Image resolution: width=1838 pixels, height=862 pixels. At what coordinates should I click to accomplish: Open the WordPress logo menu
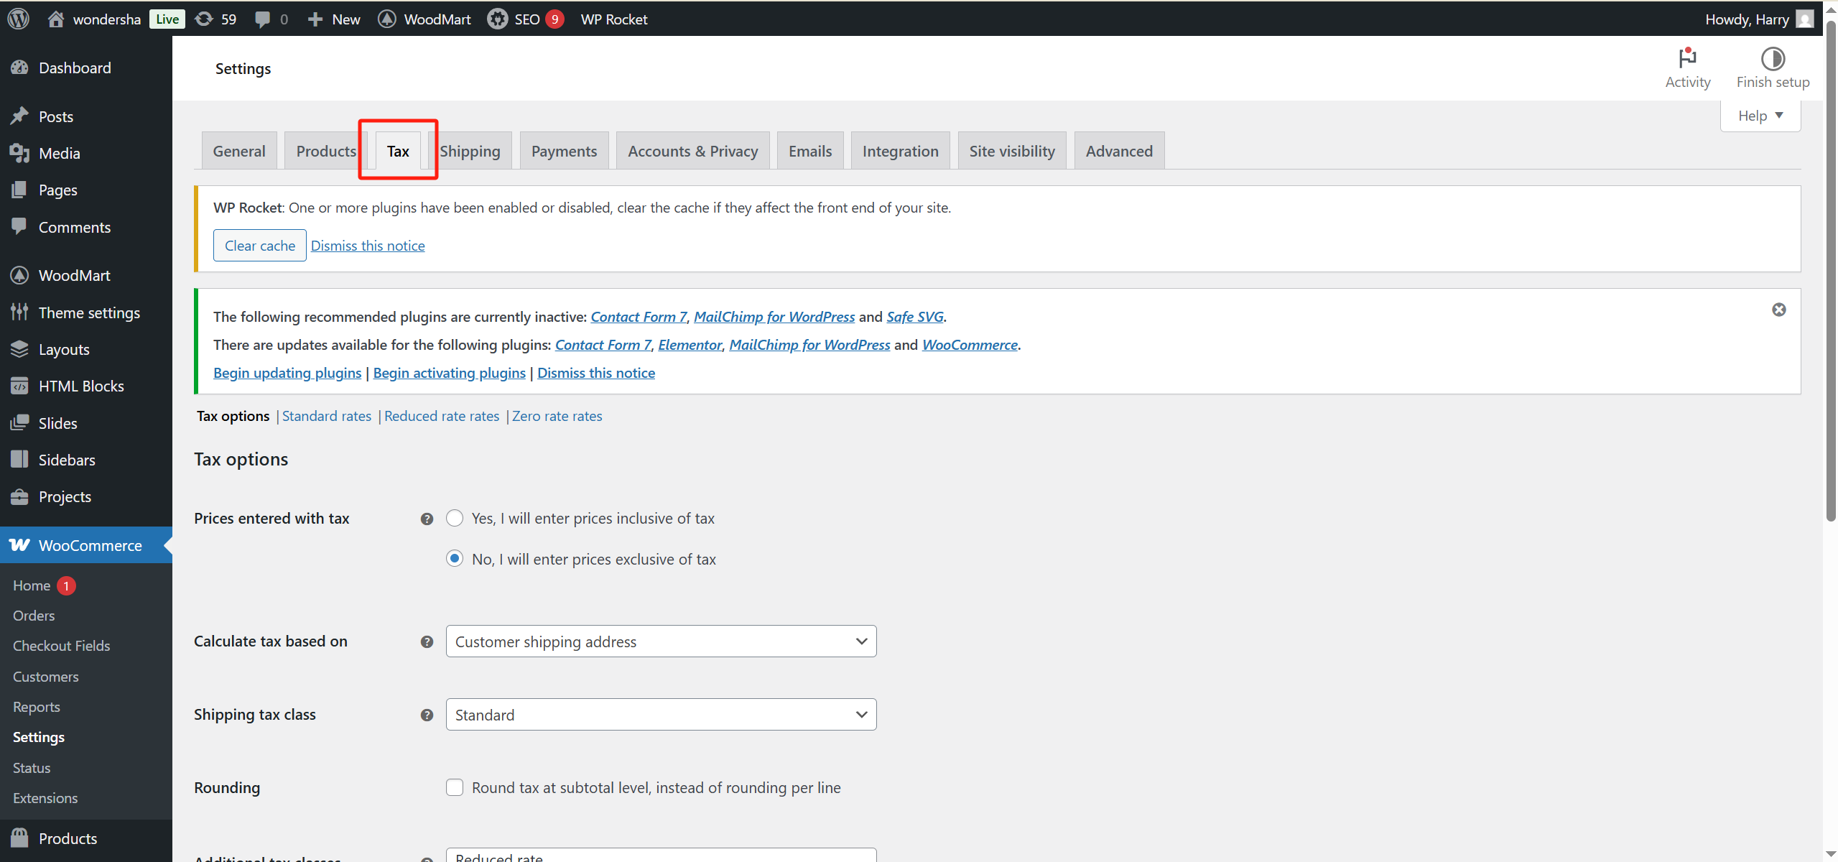coord(17,19)
